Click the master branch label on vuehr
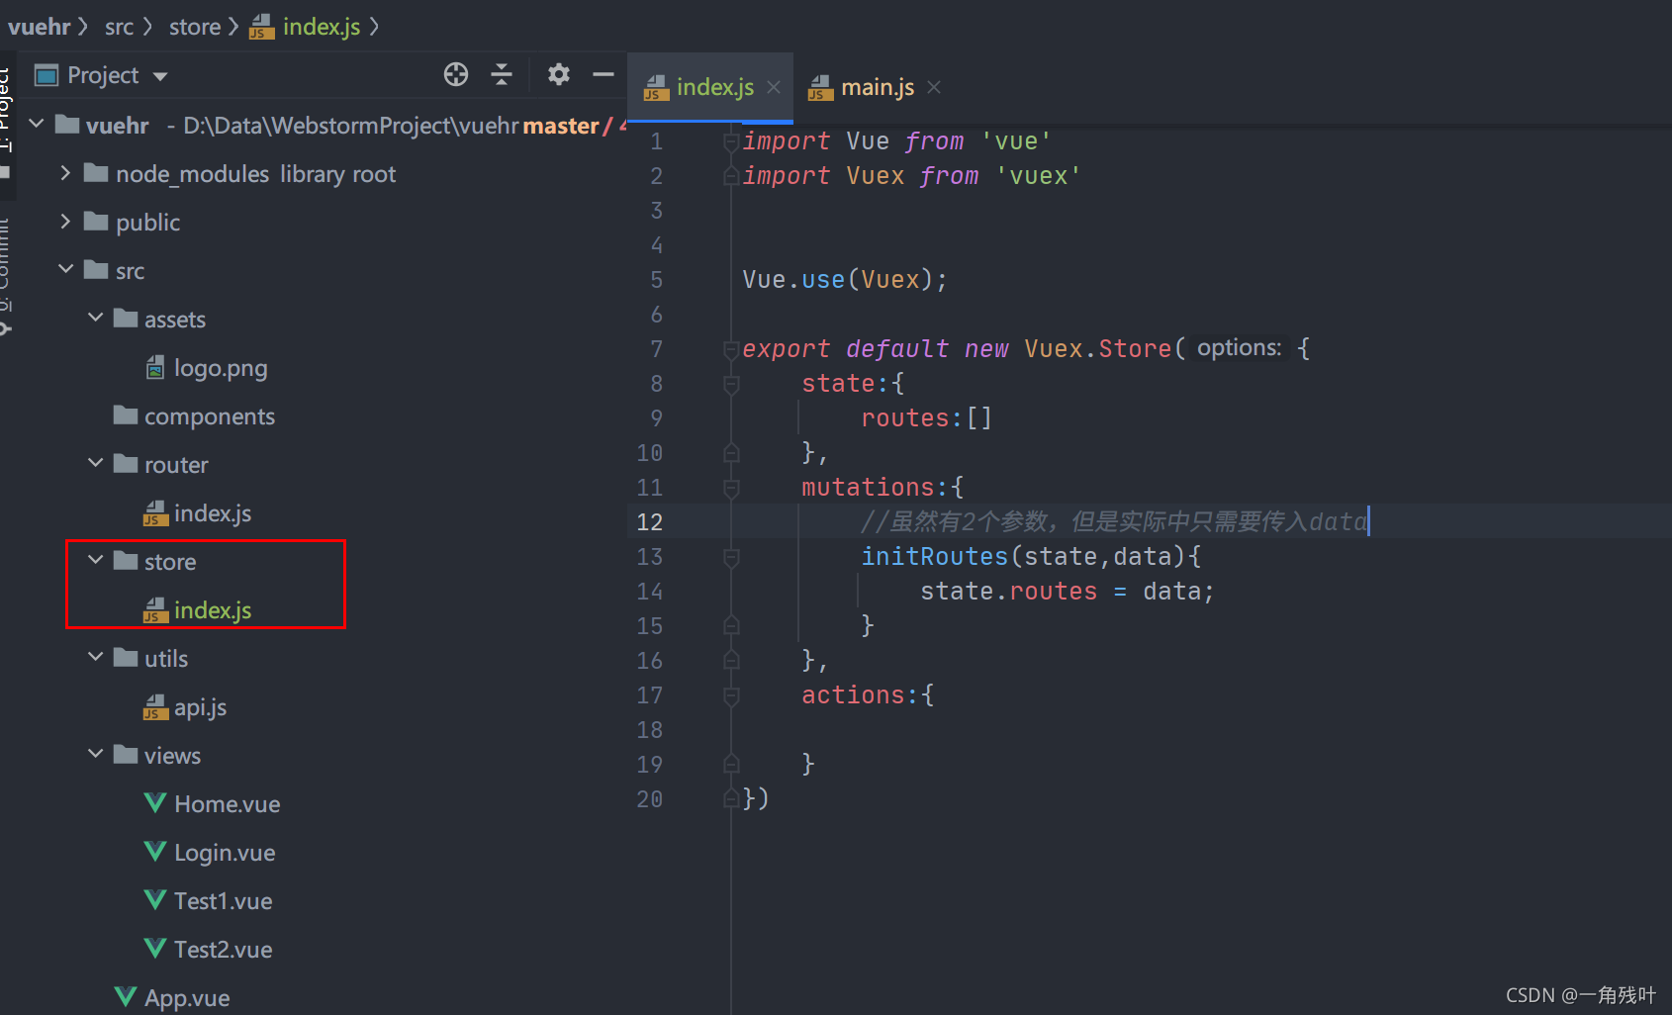The height and width of the screenshot is (1015, 1672). pyautogui.click(x=561, y=126)
